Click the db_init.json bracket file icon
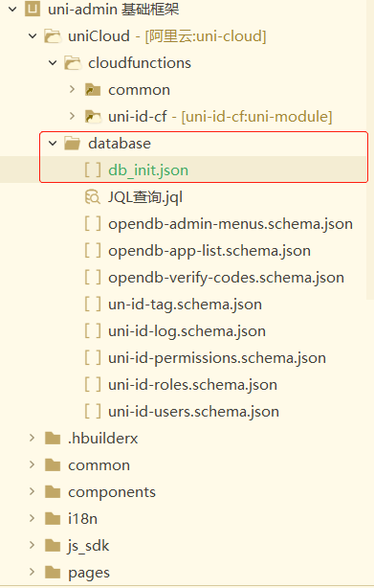The width and height of the screenshot is (374, 588). click(93, 170)
